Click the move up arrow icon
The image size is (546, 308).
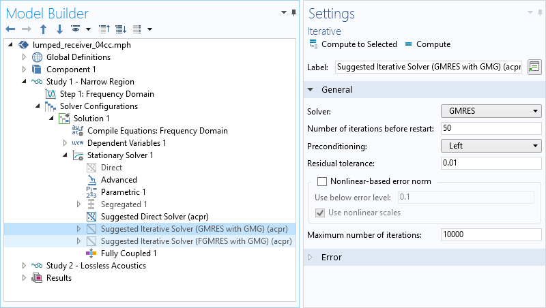coord(44,29)
